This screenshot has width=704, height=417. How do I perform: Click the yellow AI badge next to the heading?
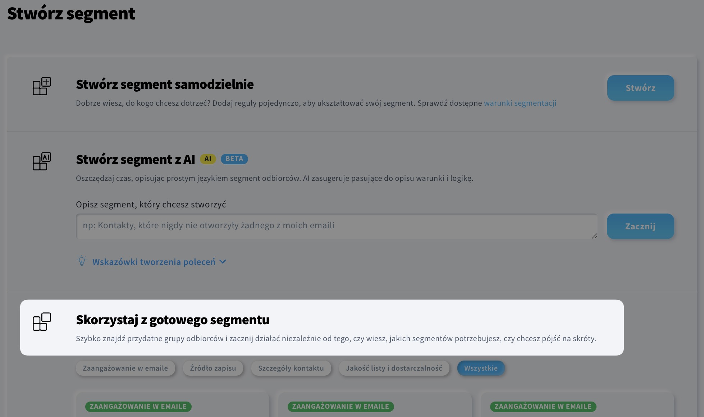click(208, 159)
